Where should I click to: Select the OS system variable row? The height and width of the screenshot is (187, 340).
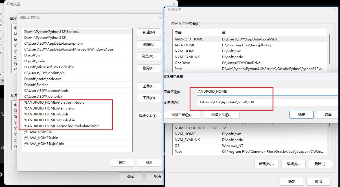(x=250, y=146)
